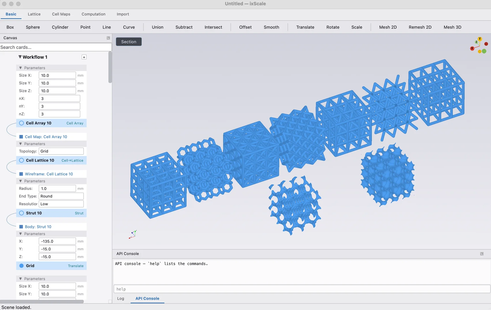Screen dimensions: 491x310
Task: Collapse Parameters section above Size X
Action: [21, 68]
